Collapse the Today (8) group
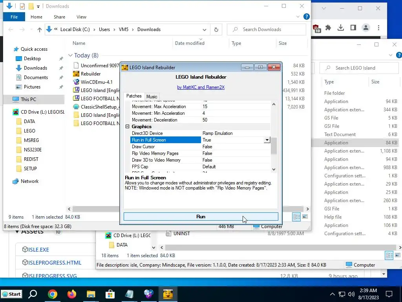 [x=70, y=55]
